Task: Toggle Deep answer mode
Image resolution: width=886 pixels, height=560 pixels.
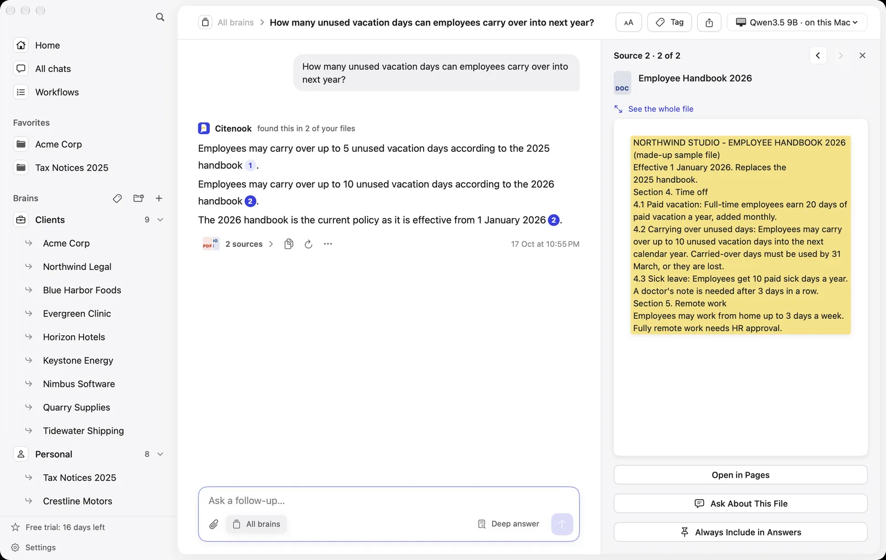Action: 508,524
